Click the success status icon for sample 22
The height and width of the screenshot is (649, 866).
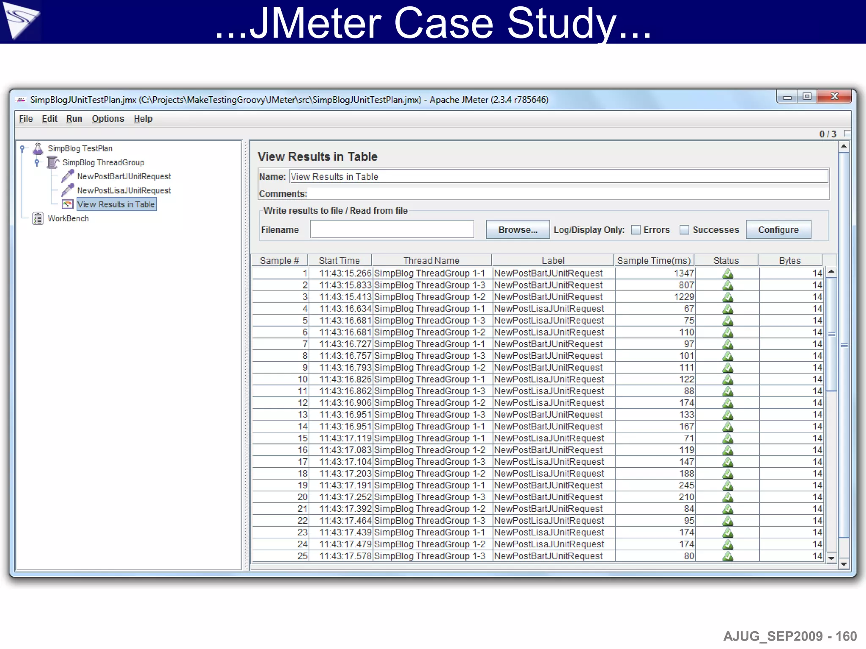(727, 521)
